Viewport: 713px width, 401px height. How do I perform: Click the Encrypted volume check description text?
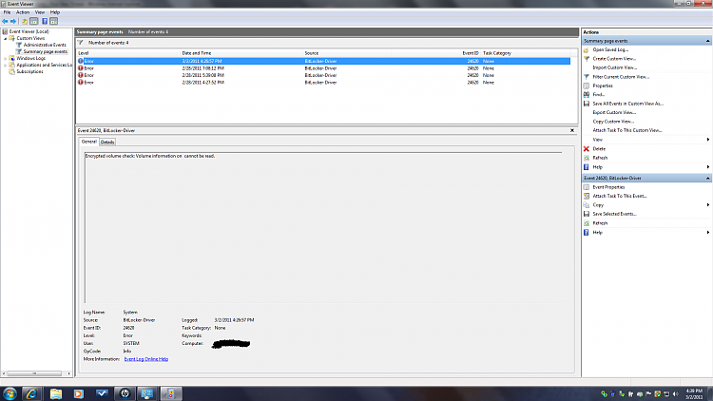150,156
